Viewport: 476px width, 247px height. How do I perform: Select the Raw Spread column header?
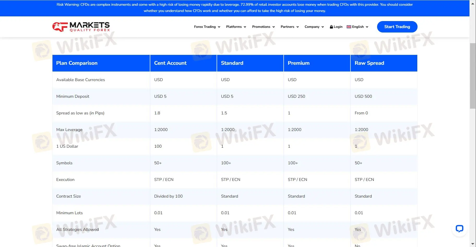(369, 63)
